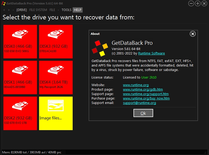
Task: Select the DISK3 DT01ACA100 drive tile
Action: [x=56, y=41]
